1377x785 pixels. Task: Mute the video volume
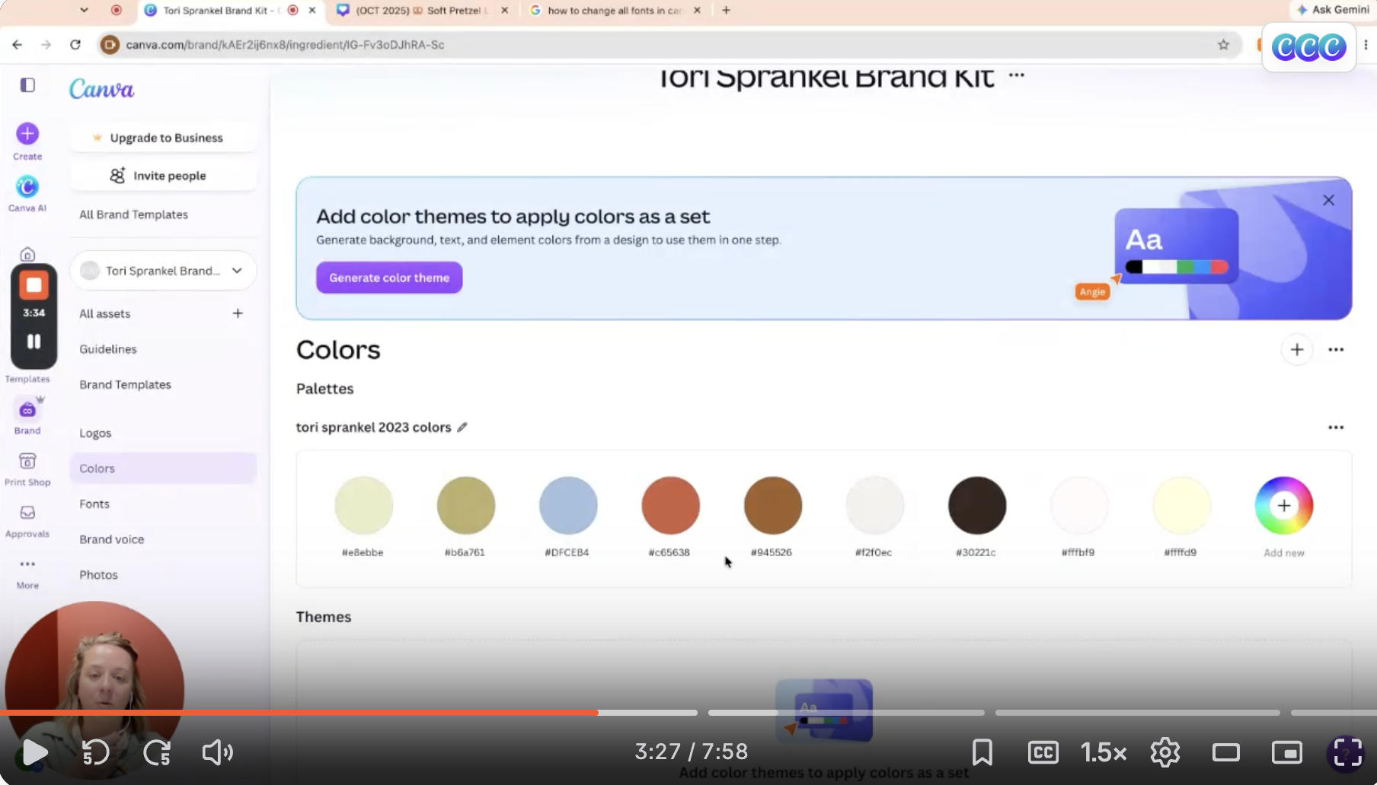pos(217,752)
